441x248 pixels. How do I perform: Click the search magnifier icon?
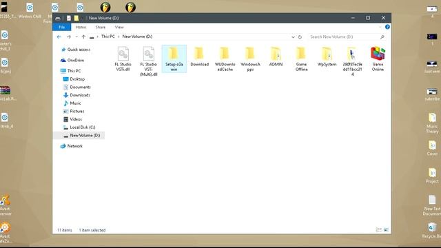point(382,37)
